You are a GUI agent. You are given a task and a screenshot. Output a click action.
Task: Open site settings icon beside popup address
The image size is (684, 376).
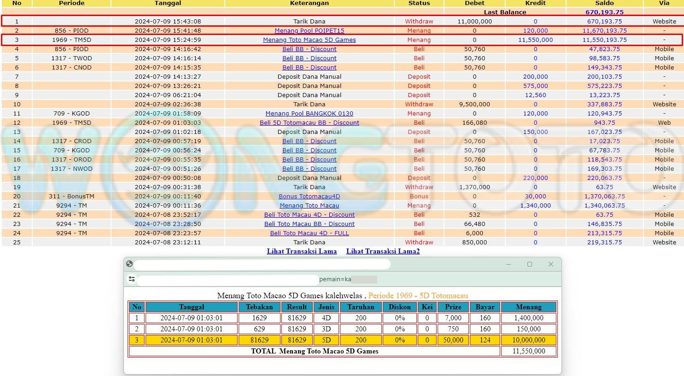tap(132, 279)
